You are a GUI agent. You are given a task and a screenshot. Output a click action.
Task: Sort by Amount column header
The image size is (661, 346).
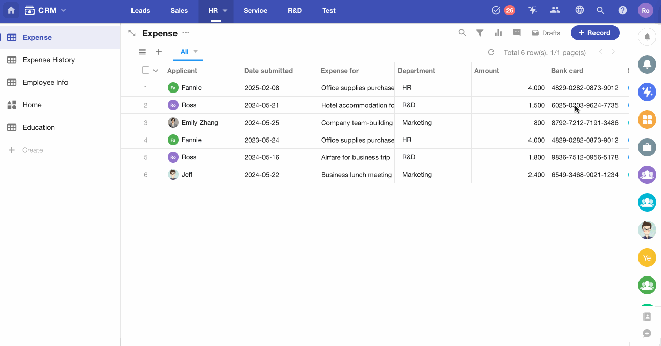[487, 71]
